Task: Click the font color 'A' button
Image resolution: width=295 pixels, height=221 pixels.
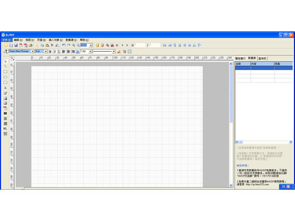Action: coord(78,51)
